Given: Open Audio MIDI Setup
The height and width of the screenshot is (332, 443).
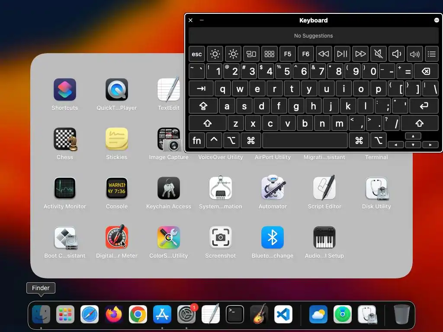Looking at the screenshot, I should pyautogui.click(x=324, y=237).
